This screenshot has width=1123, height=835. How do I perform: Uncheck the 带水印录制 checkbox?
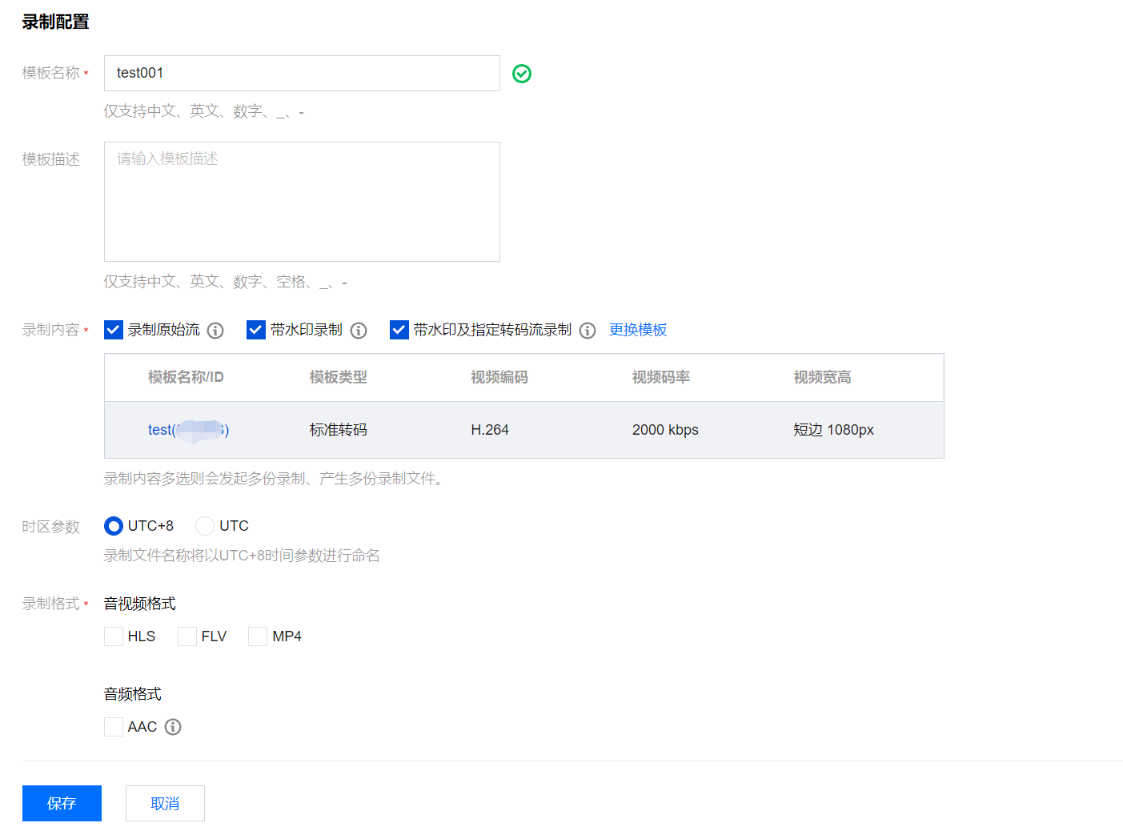pos(256,330)
